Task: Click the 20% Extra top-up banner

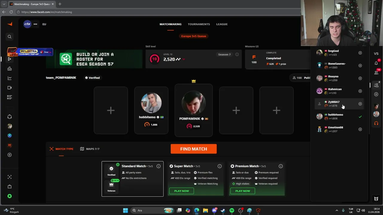Action: [x=30, y=52]
